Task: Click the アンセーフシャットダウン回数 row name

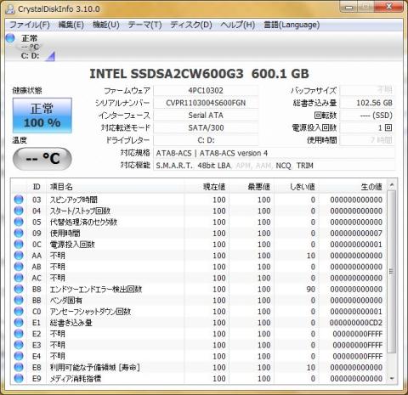Action: point(90,312)
